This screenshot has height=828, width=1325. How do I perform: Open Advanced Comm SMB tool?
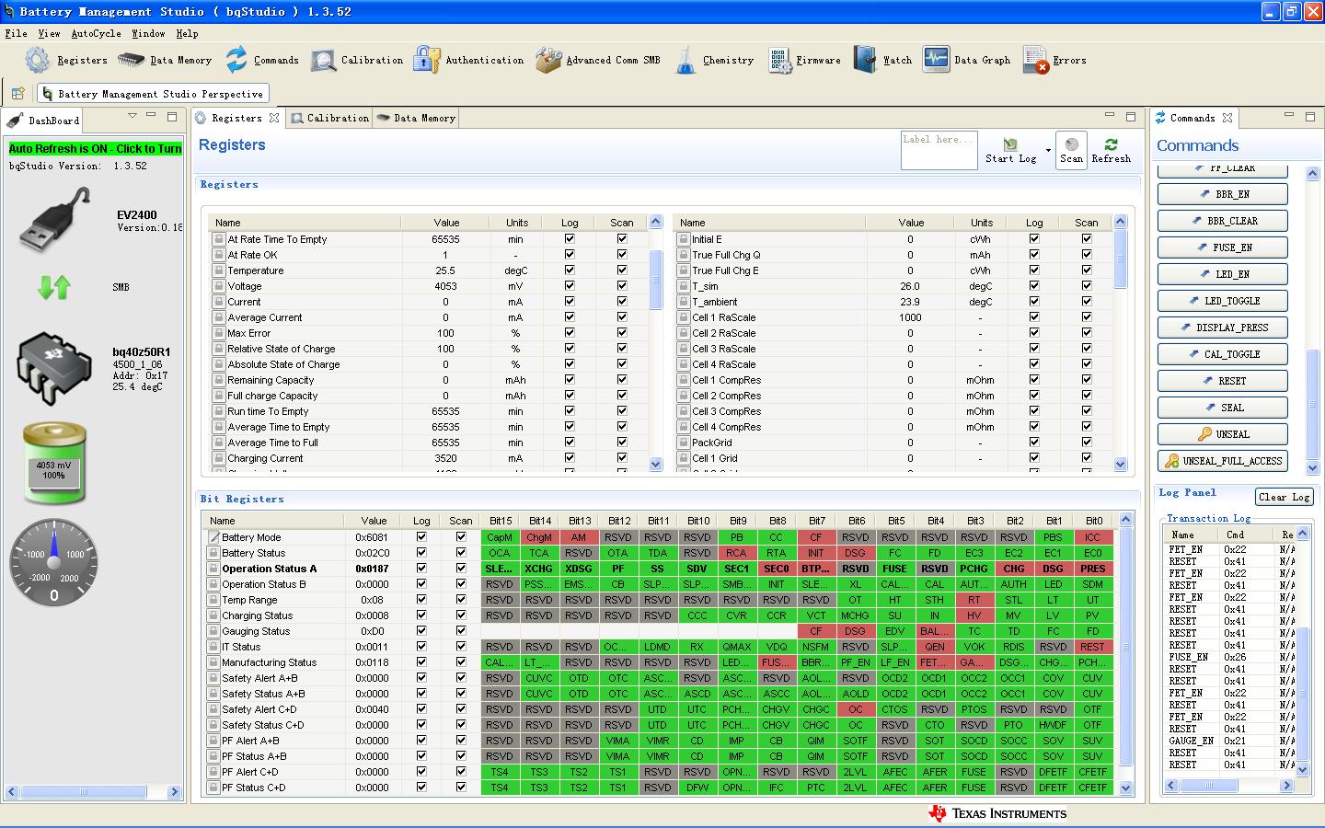point(548,61)
